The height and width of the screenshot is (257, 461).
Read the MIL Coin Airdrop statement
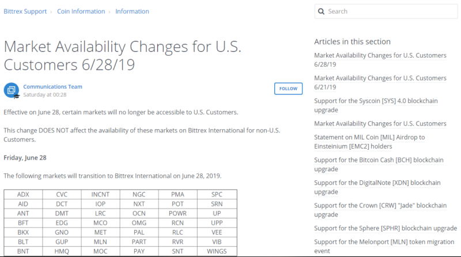point(369,142)
